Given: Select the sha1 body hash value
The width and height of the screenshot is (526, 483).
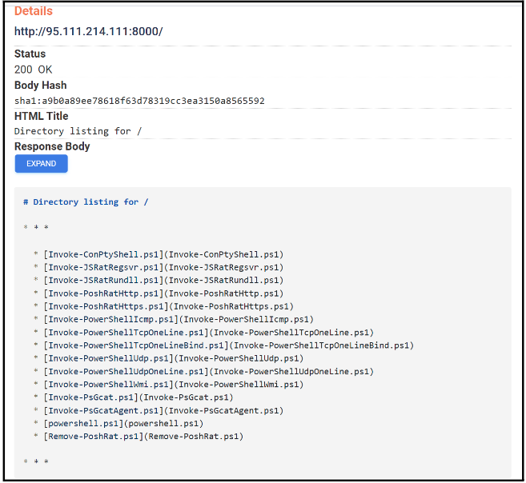Looking at the screenshot, I should pyautogui.click(x=139, y=101).
